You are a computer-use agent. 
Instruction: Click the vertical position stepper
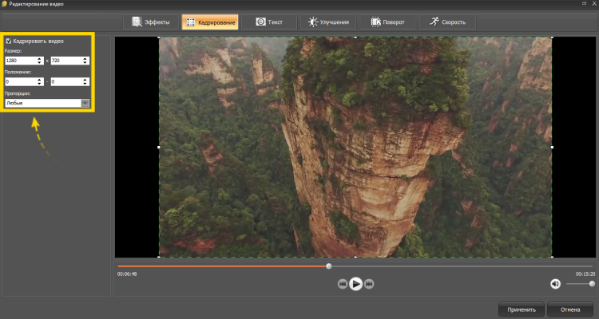point(85,81)
